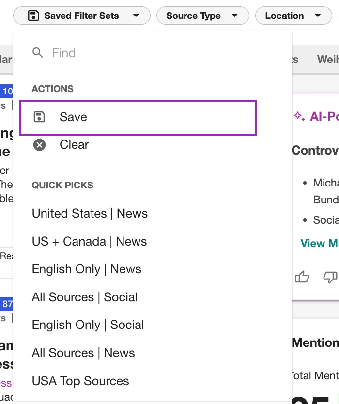Choose US + Canada | News quick pick
This screenshot has width=339, height=404.
point(89,242)
